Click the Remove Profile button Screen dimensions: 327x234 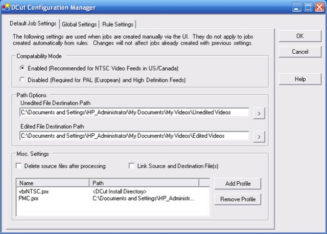238,199
